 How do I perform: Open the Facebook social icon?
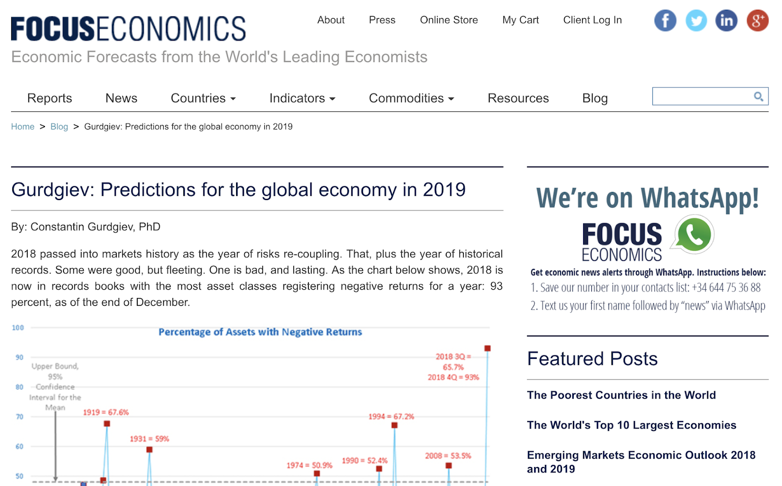click(665, 21)
